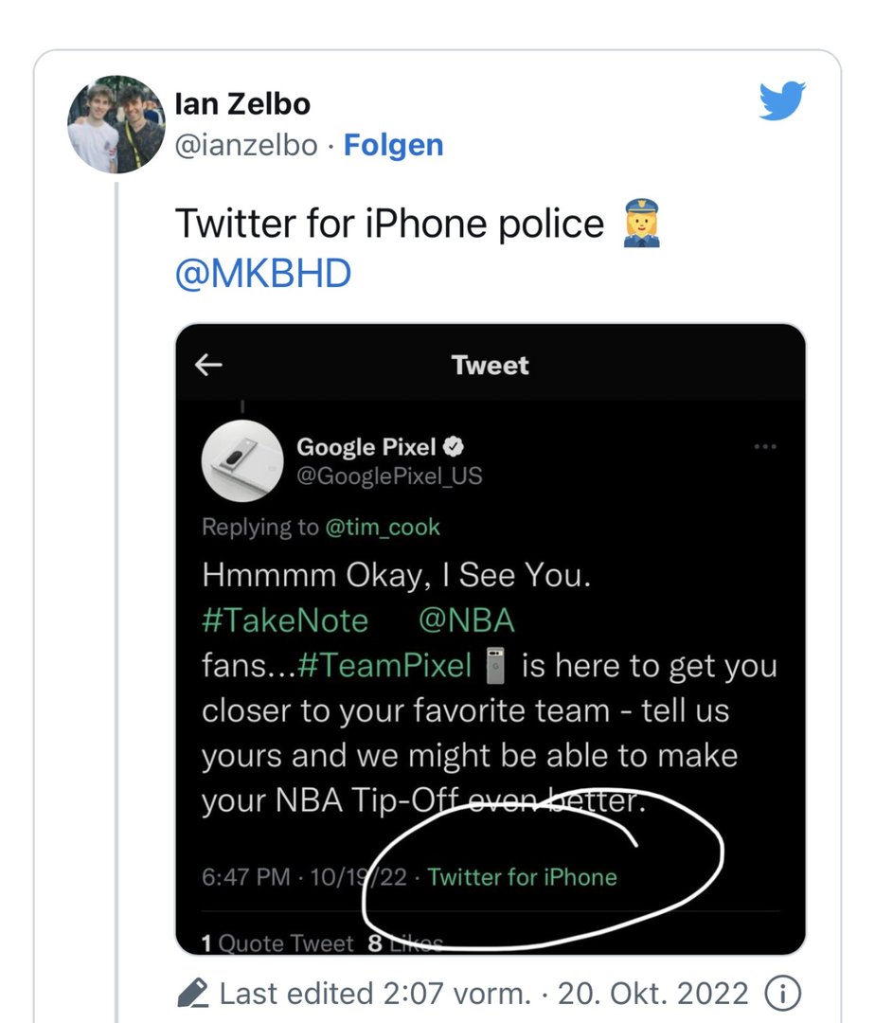This screenshot has height=1023, width=875.
Task: Click the info icon beside the date
Action: (782, 994)
